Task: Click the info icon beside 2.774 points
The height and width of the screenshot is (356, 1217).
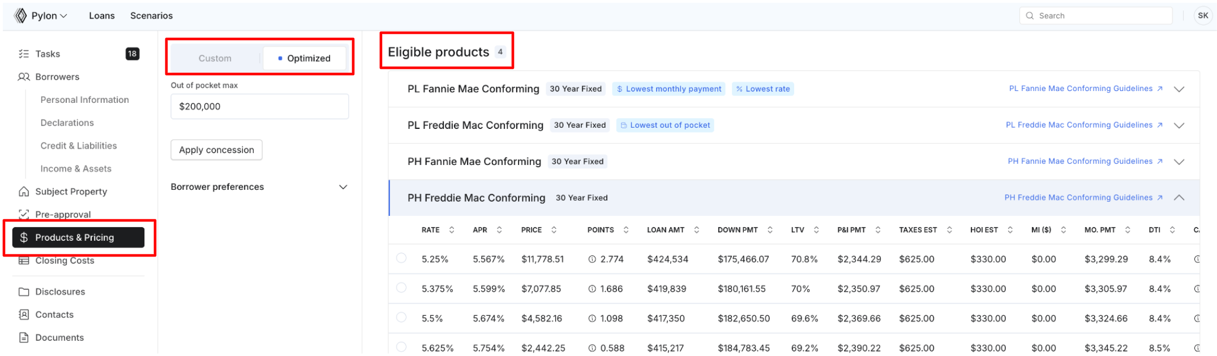Action: click(592, 259)
